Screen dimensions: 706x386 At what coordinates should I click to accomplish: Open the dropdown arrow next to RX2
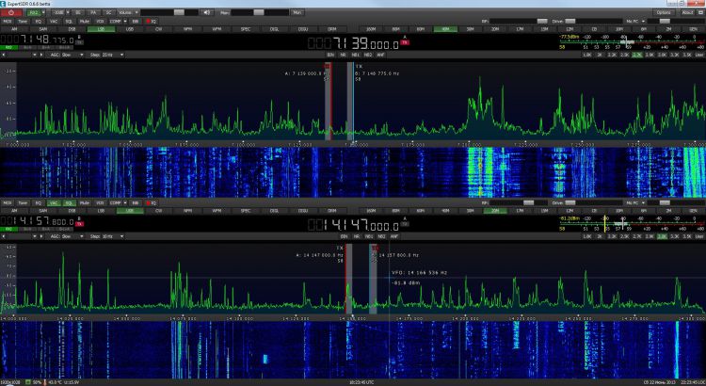(43, 12)
